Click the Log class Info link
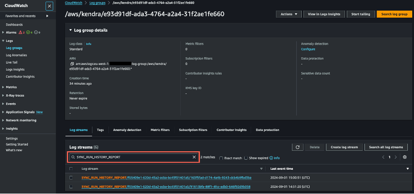Screen dimensions: 414x194 point(88,44)
